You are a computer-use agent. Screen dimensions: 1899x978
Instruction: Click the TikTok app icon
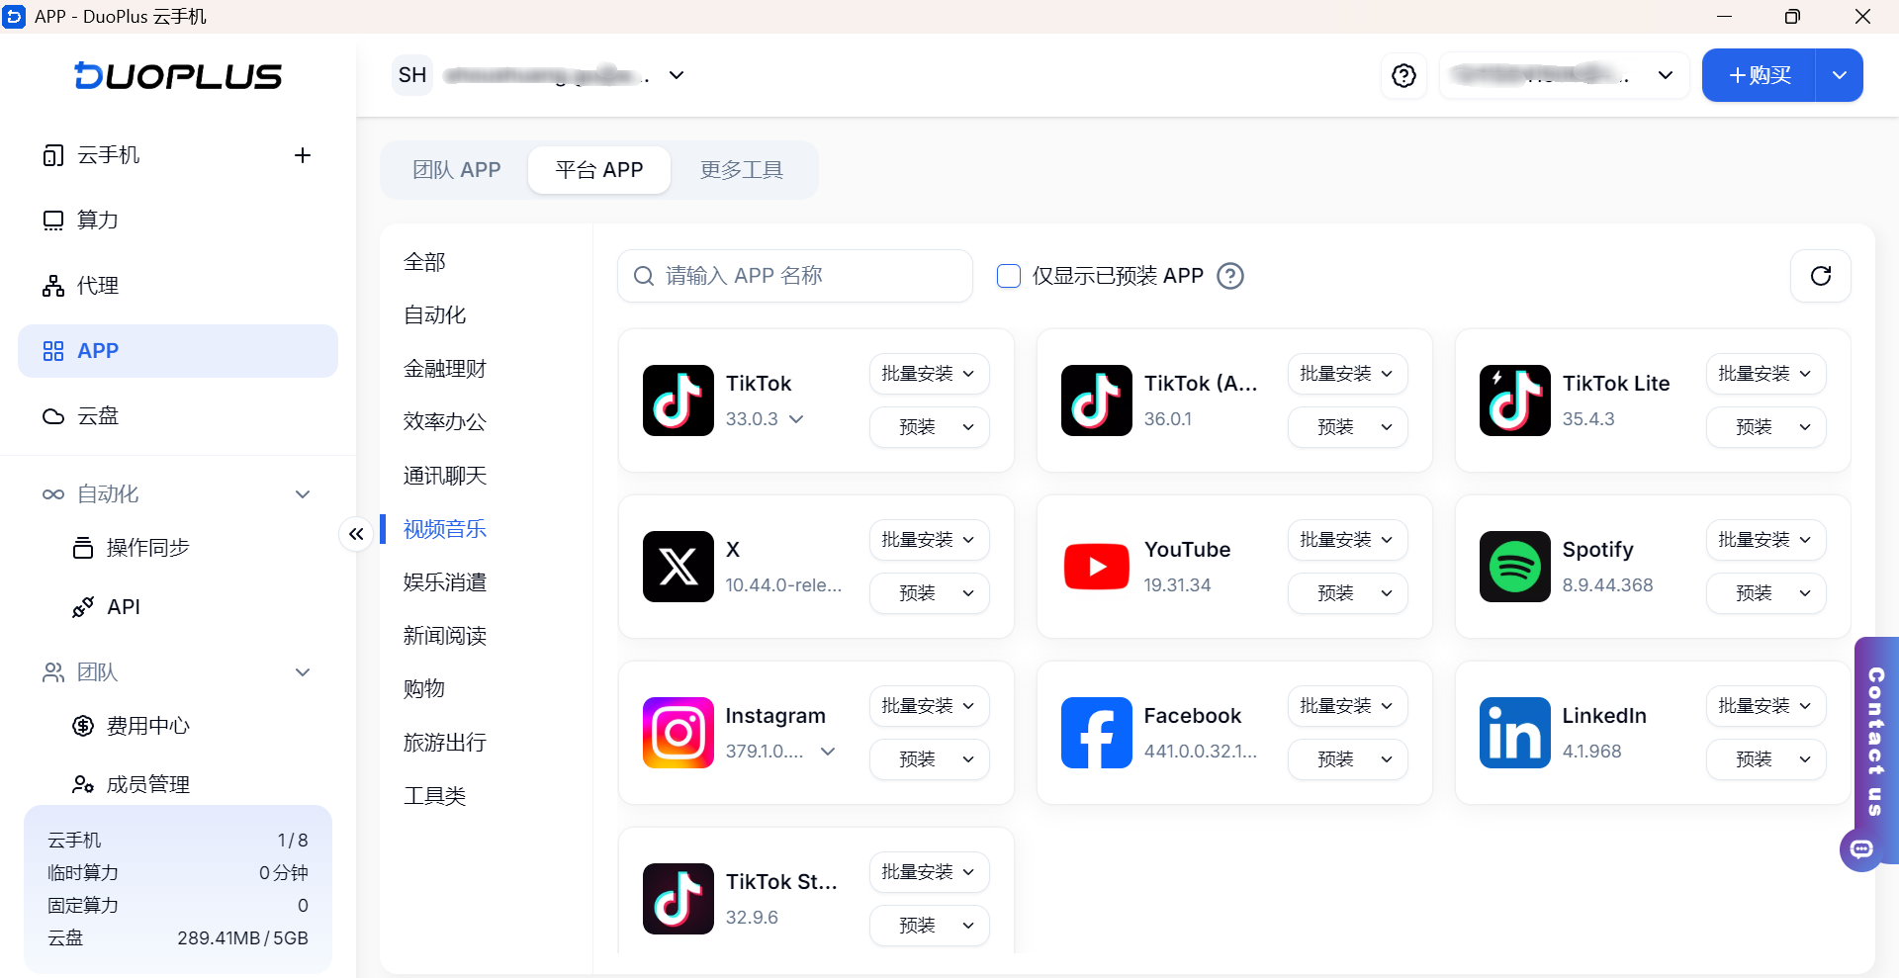pyautogui.click(x=678, y=400)
